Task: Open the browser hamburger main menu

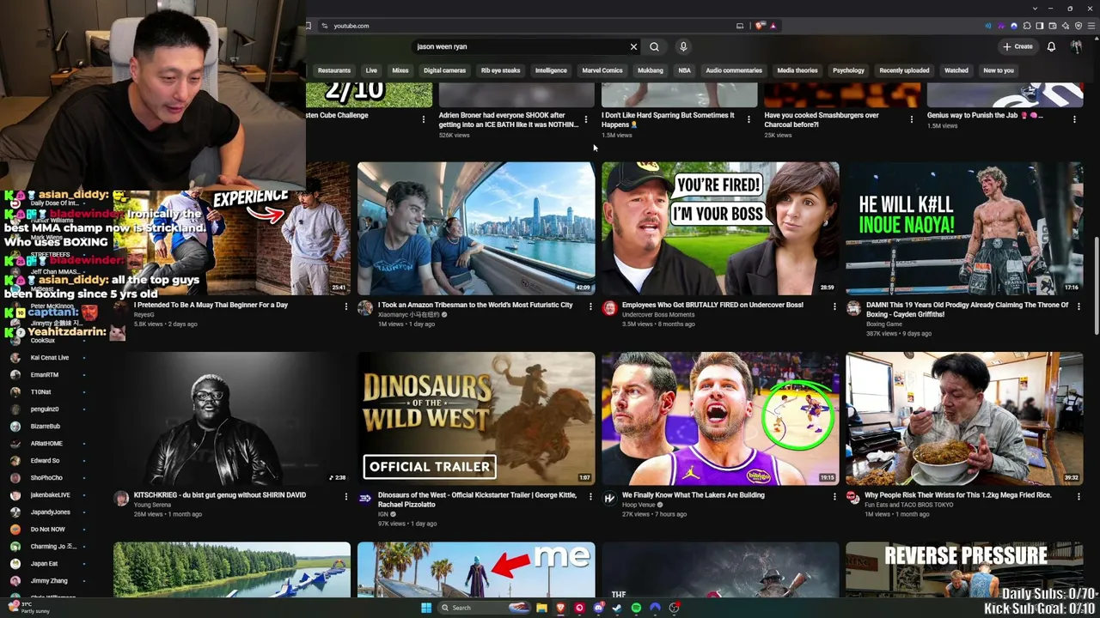Action: 1091,26
